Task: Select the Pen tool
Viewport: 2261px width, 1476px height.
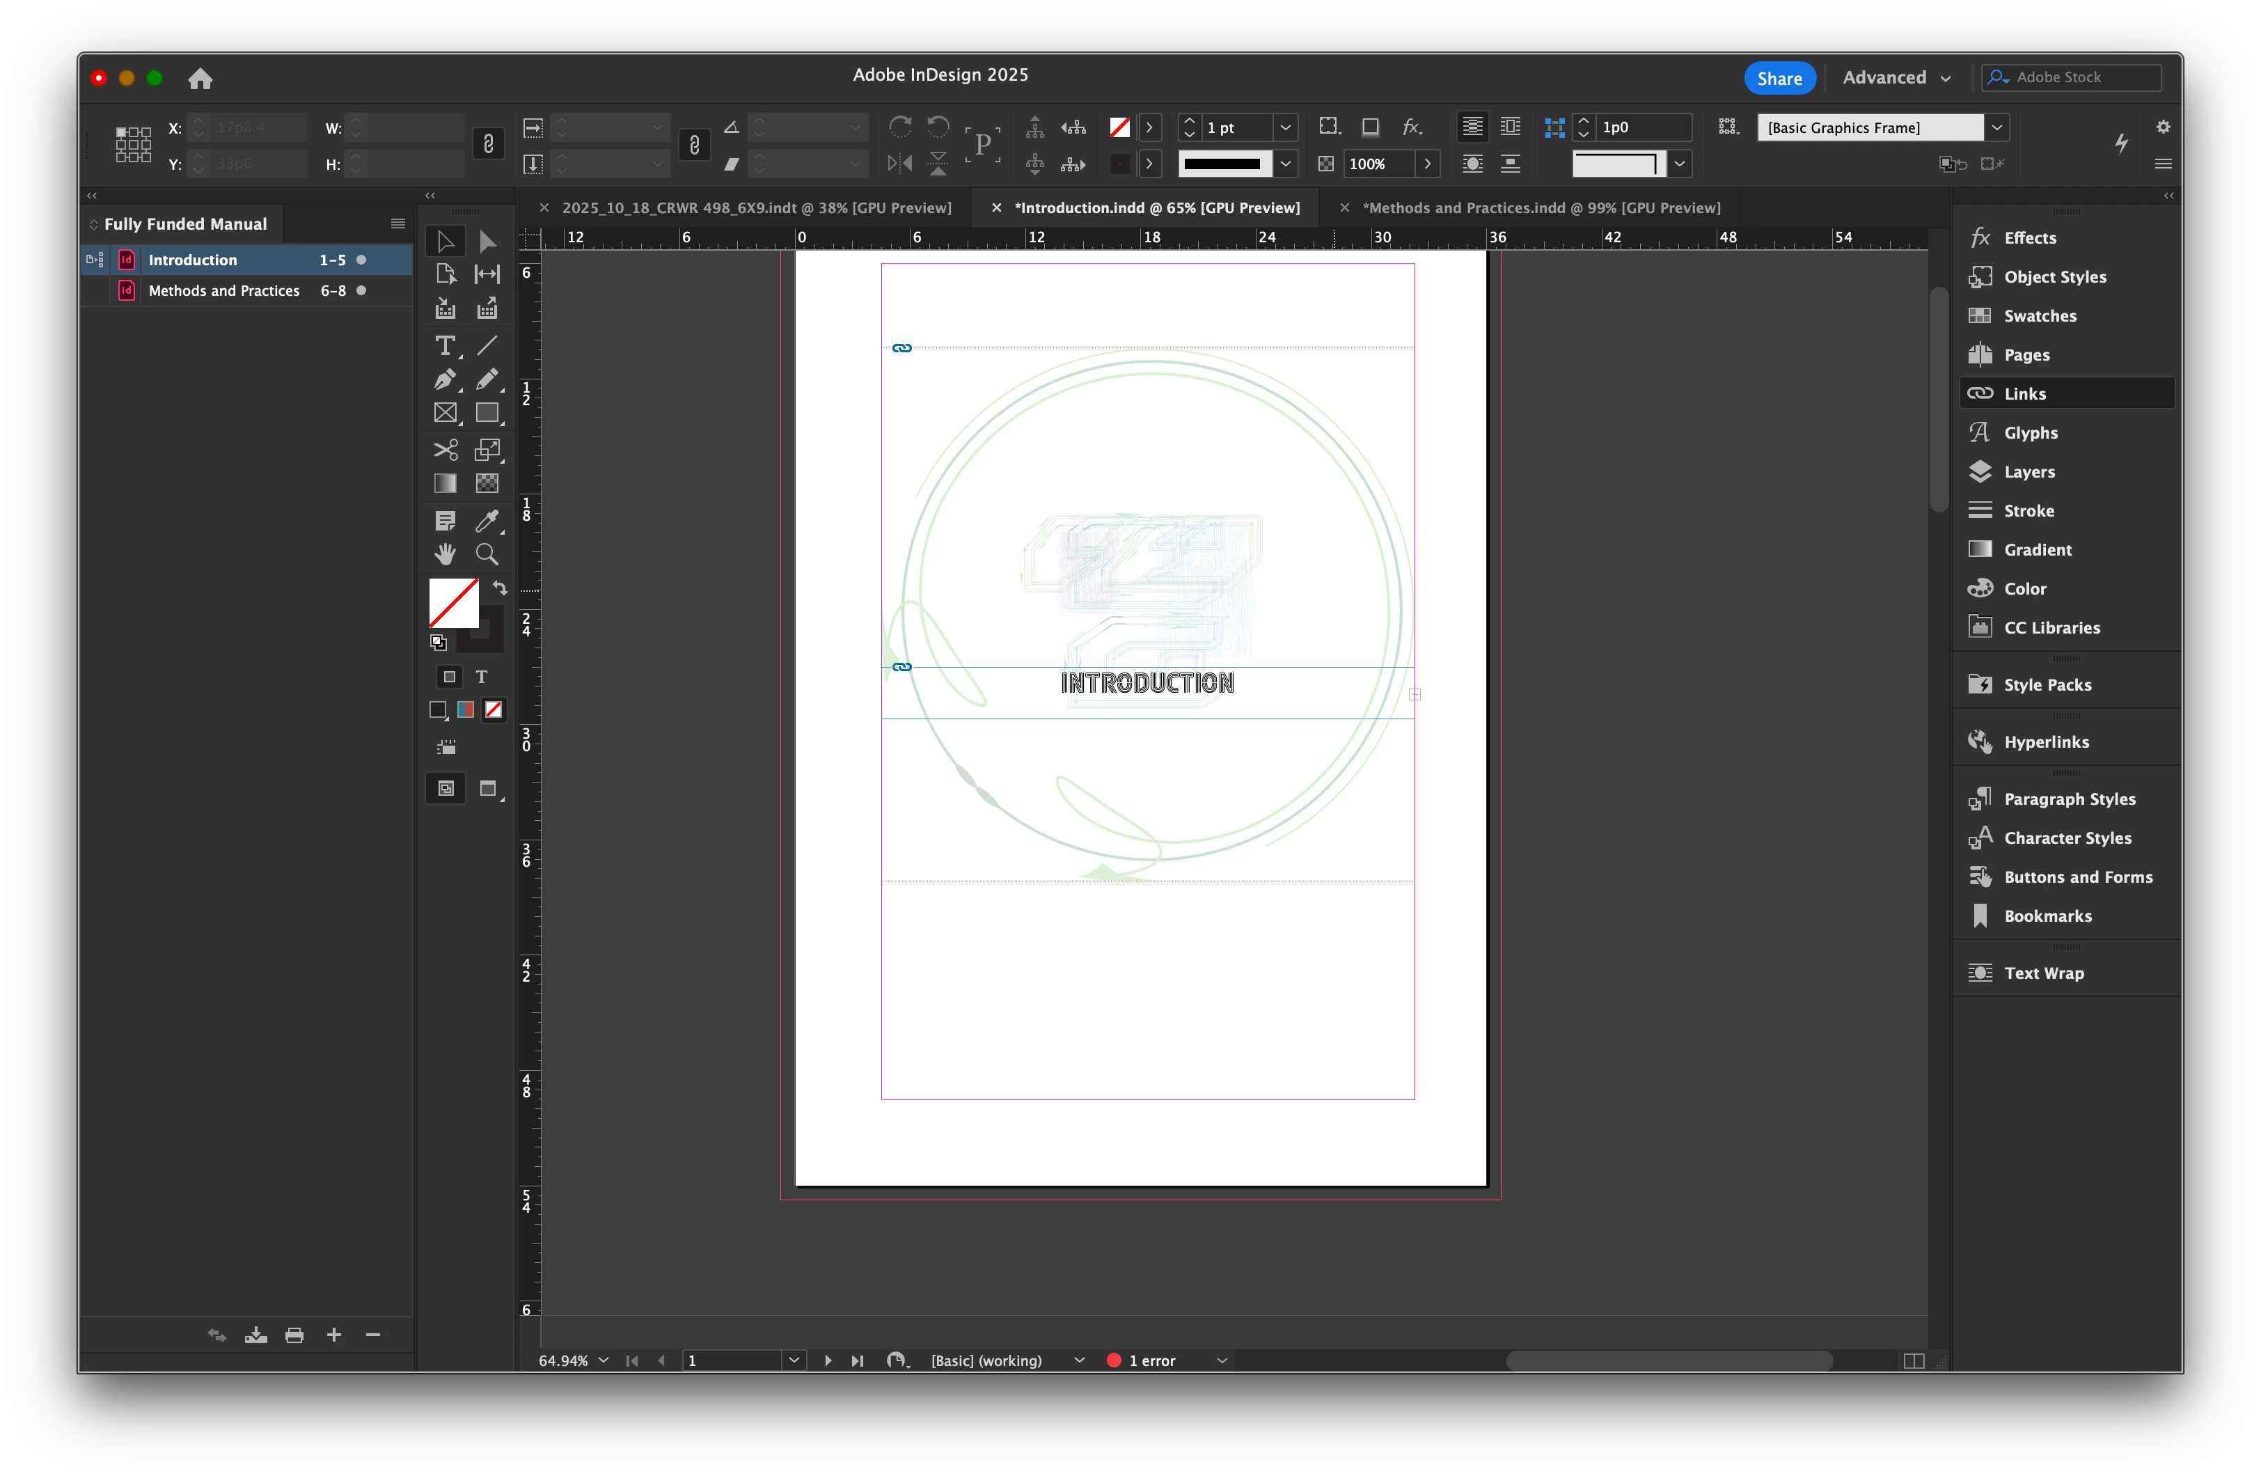Action: pos(445,380)
